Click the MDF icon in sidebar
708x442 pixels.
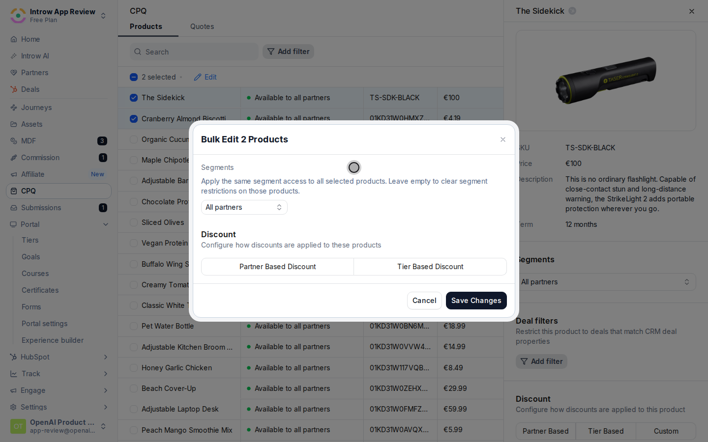point(14,141)
